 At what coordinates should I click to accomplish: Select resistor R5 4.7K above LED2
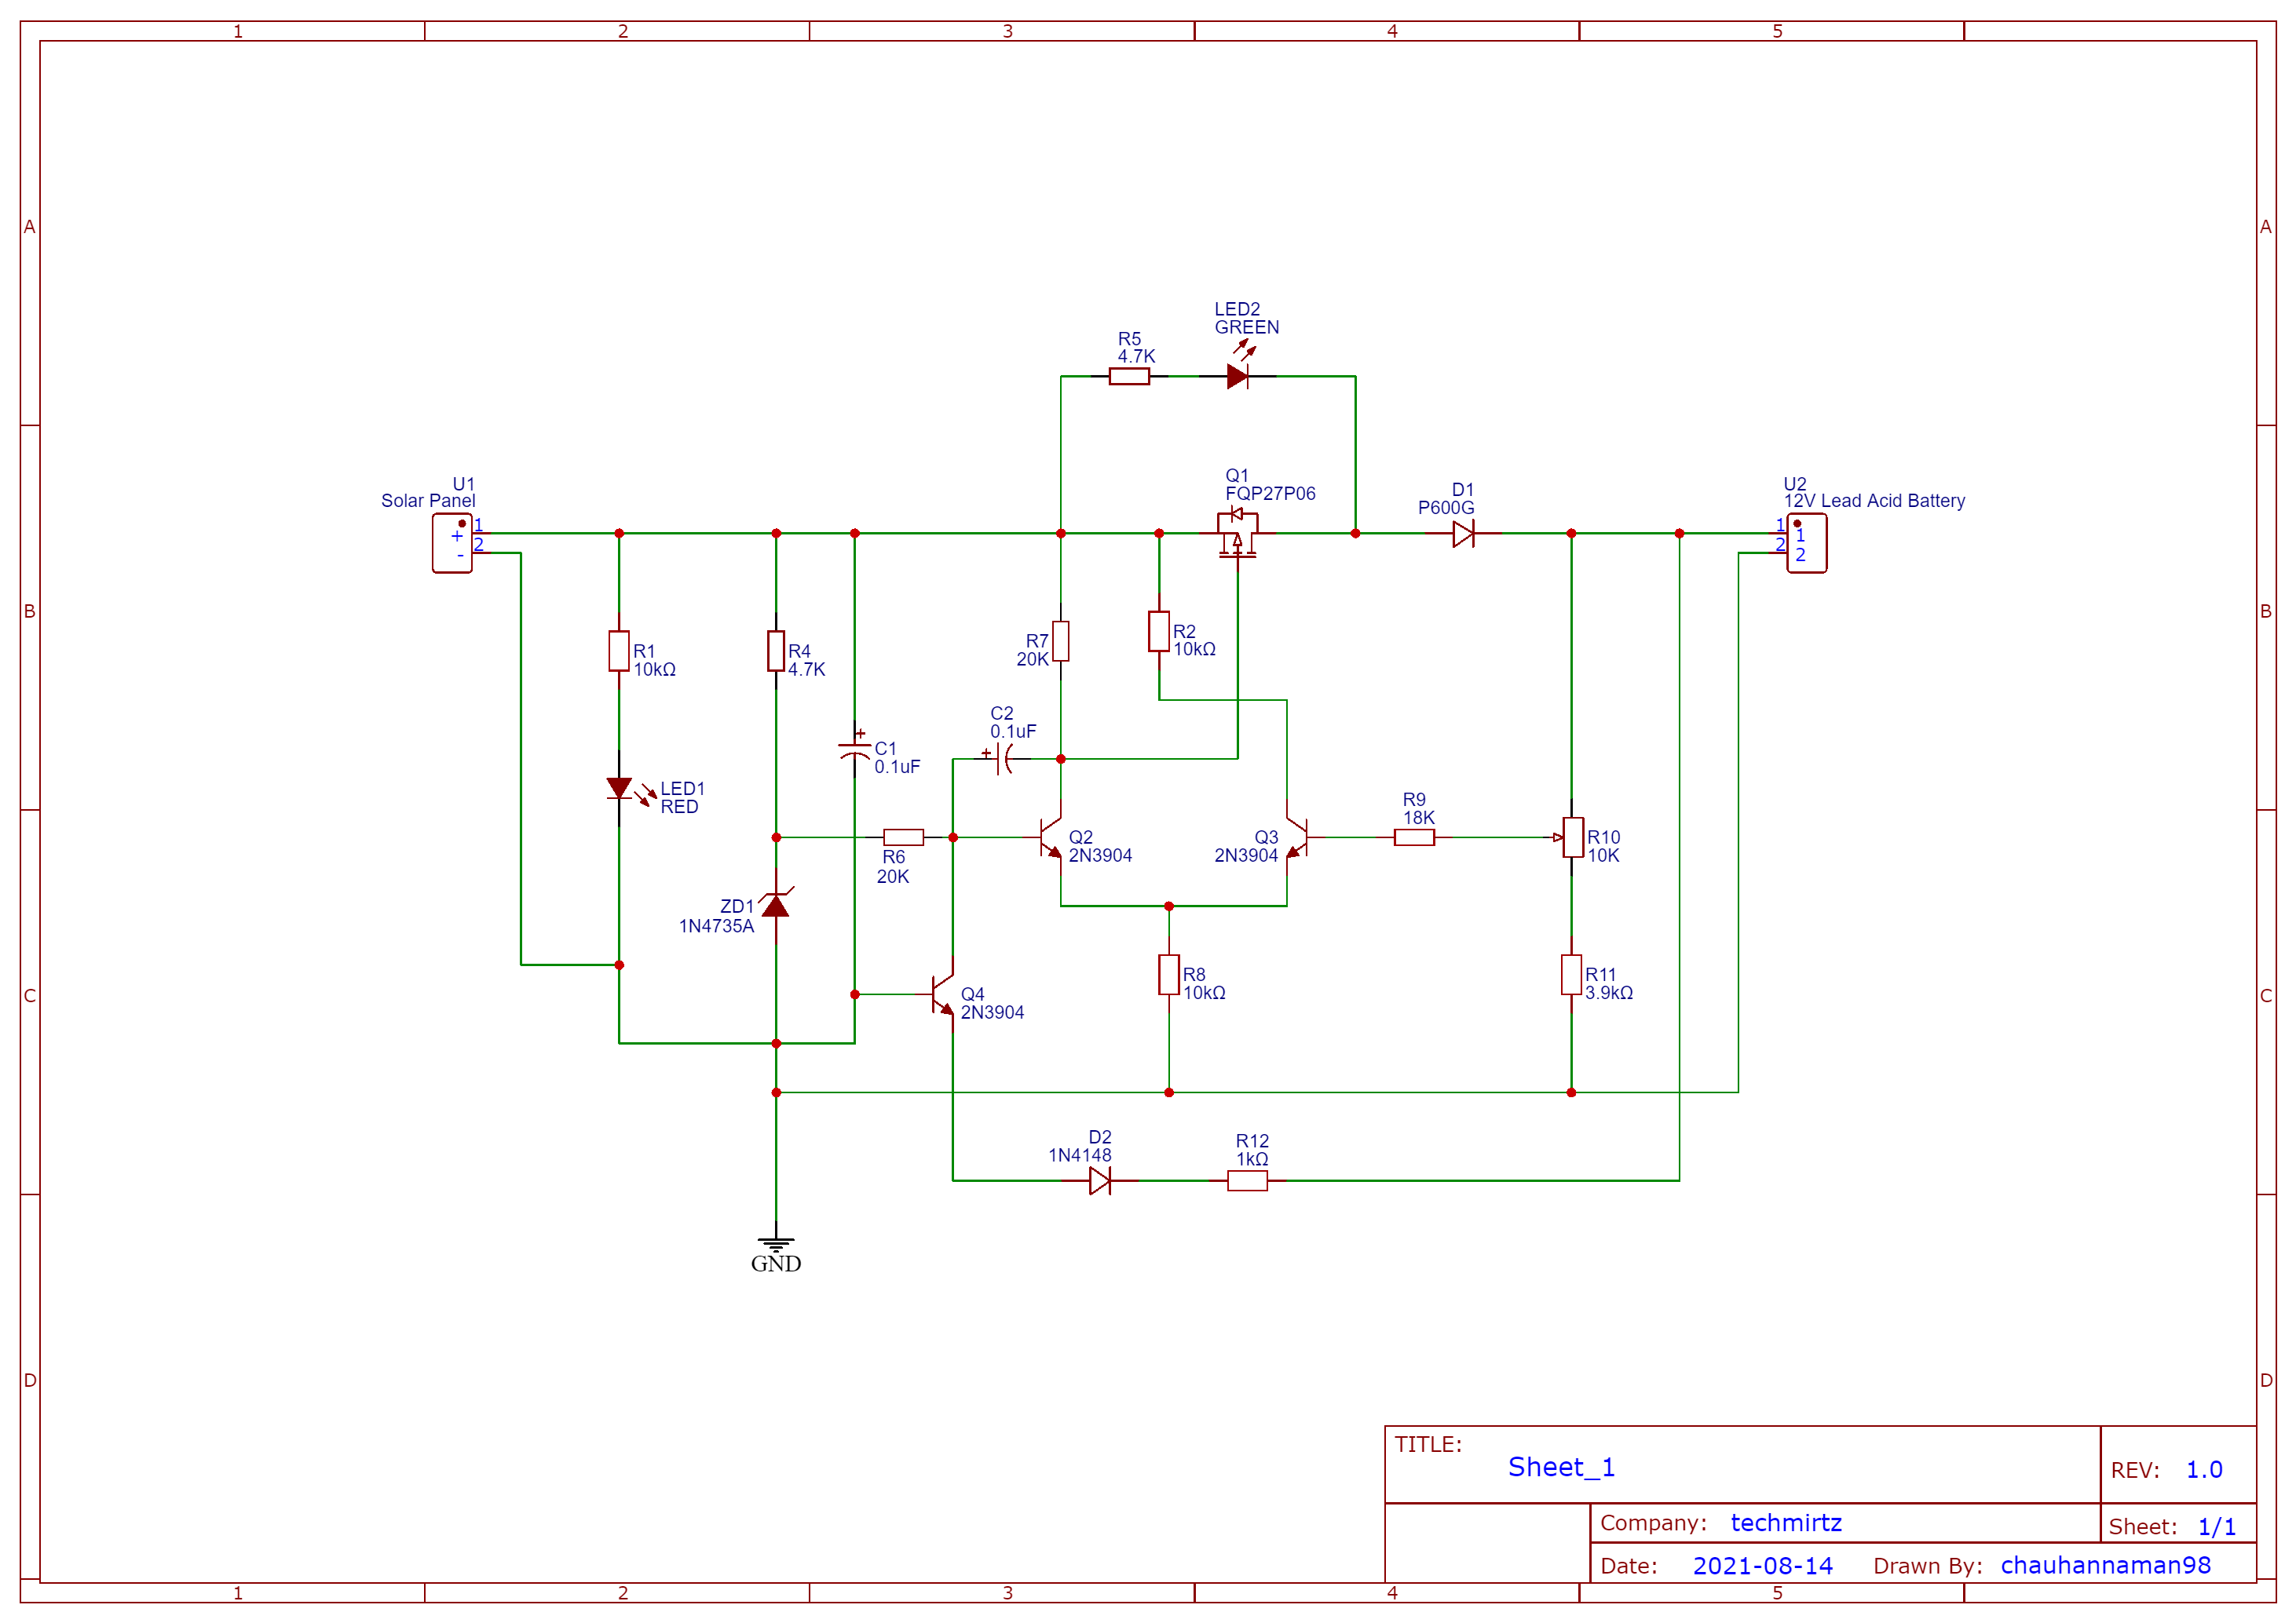1131,375
